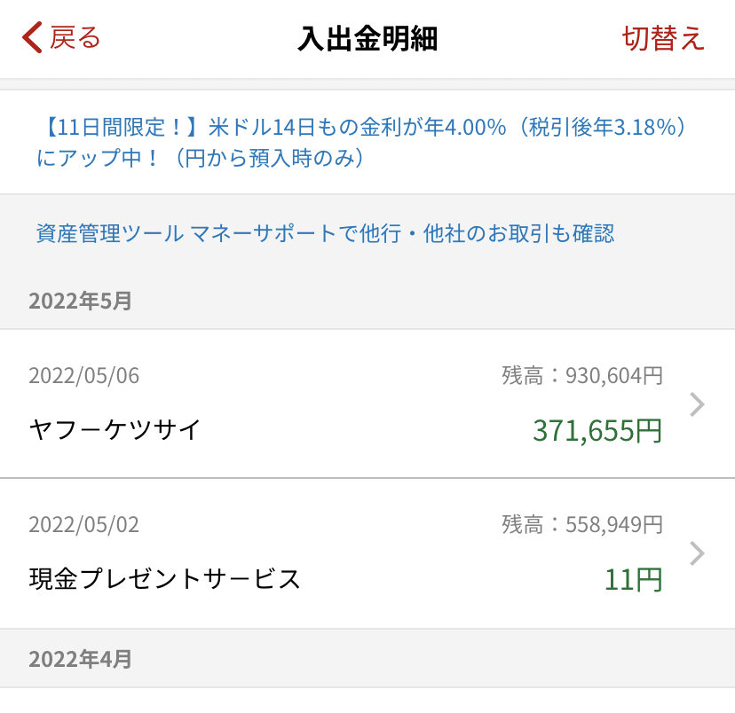Tap the 2022年4月 section header
The height and width of the screenshot is (713, 735).
point(80,659)
